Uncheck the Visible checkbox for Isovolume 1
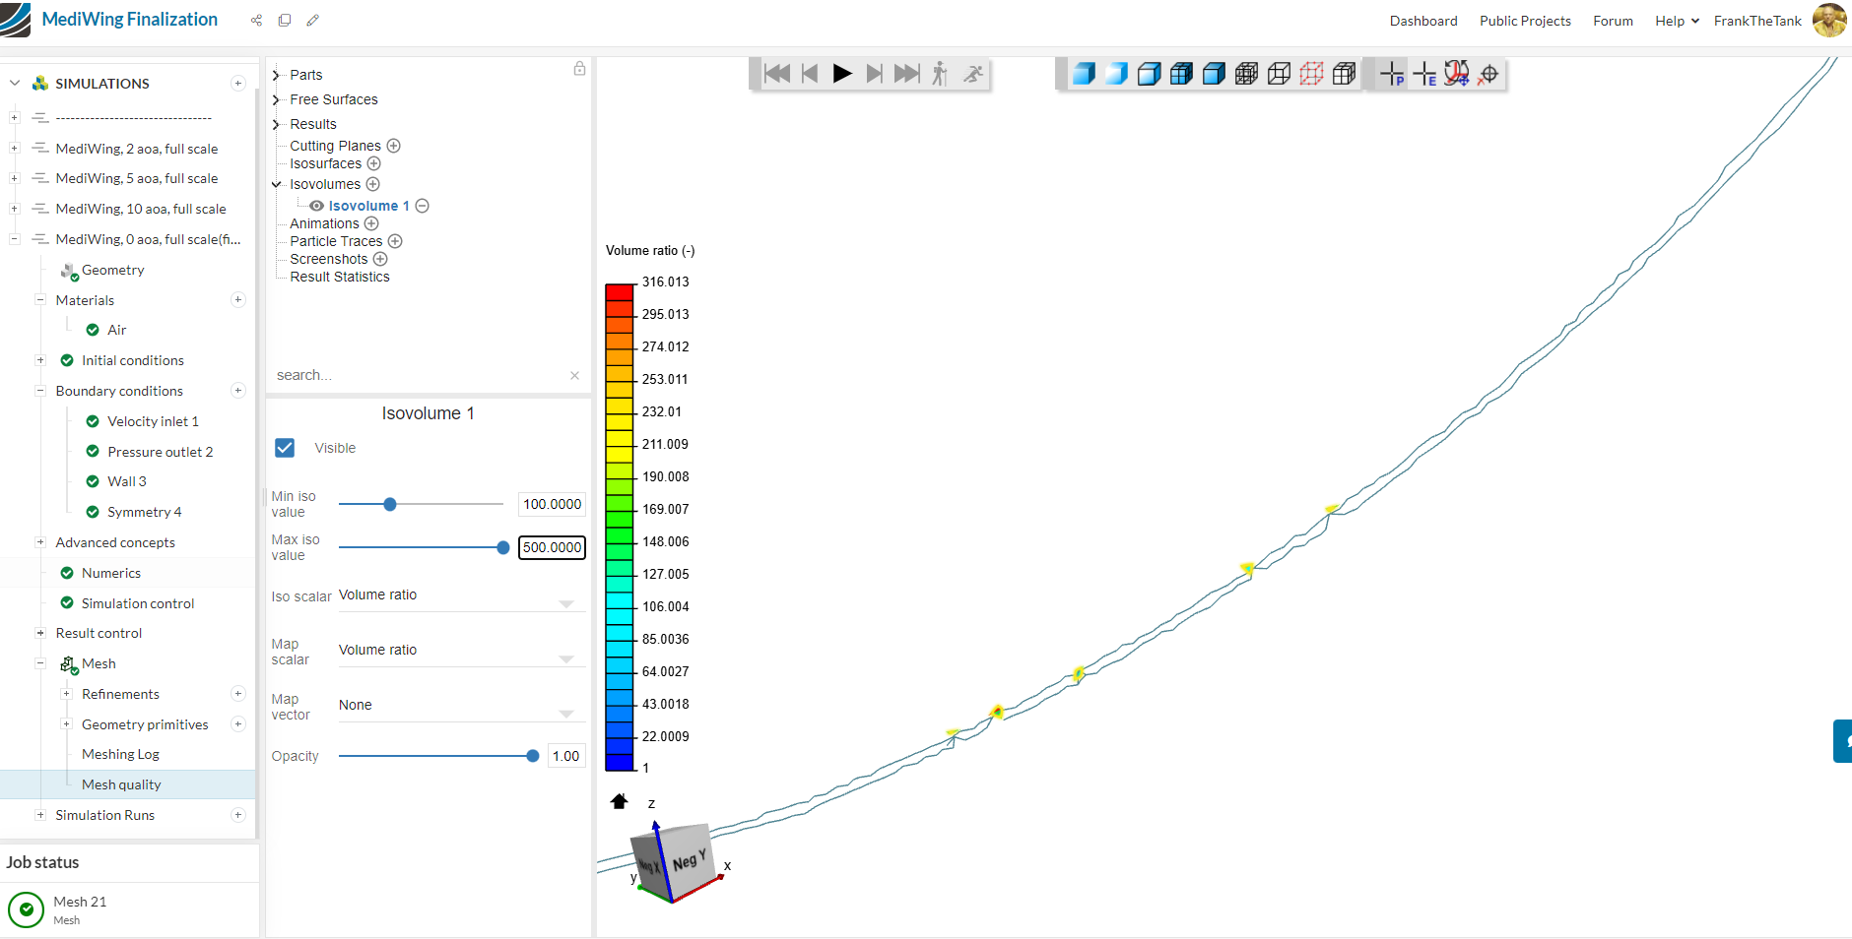 (x=285, y=448)
